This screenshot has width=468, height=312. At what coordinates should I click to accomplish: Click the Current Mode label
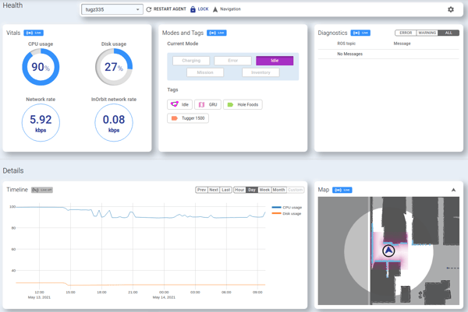coord(183,44)
